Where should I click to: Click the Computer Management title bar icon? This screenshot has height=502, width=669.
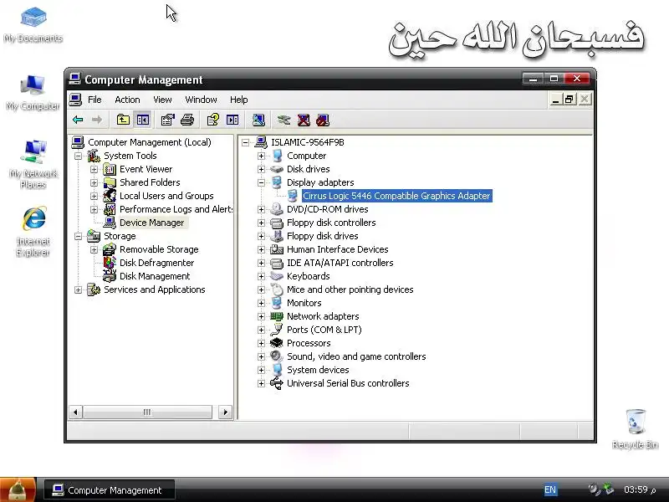tap(74, 79)
